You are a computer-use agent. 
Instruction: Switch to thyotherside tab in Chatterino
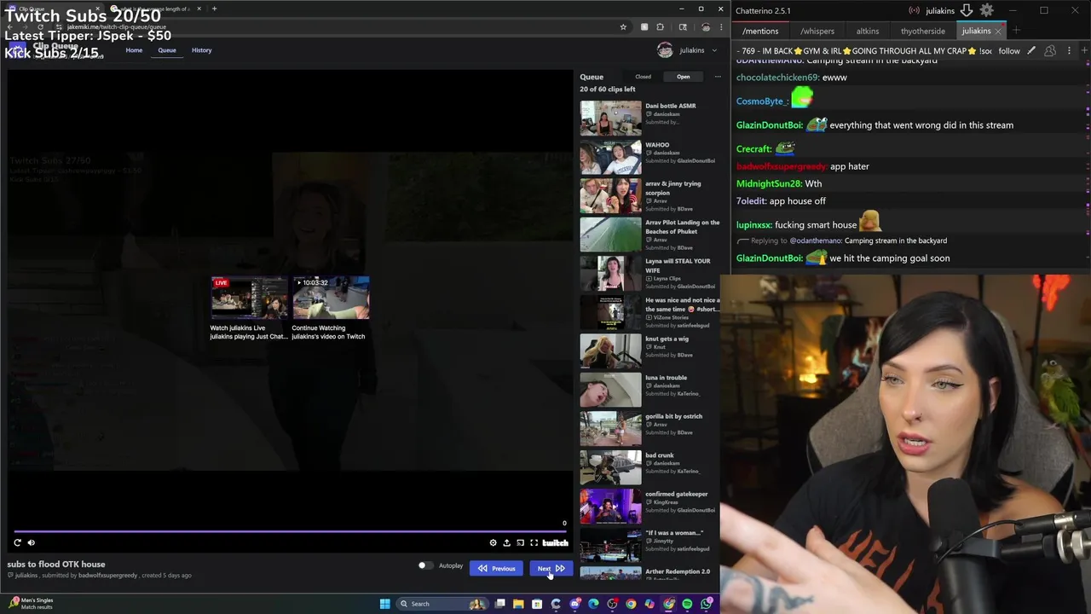point(923,31)
